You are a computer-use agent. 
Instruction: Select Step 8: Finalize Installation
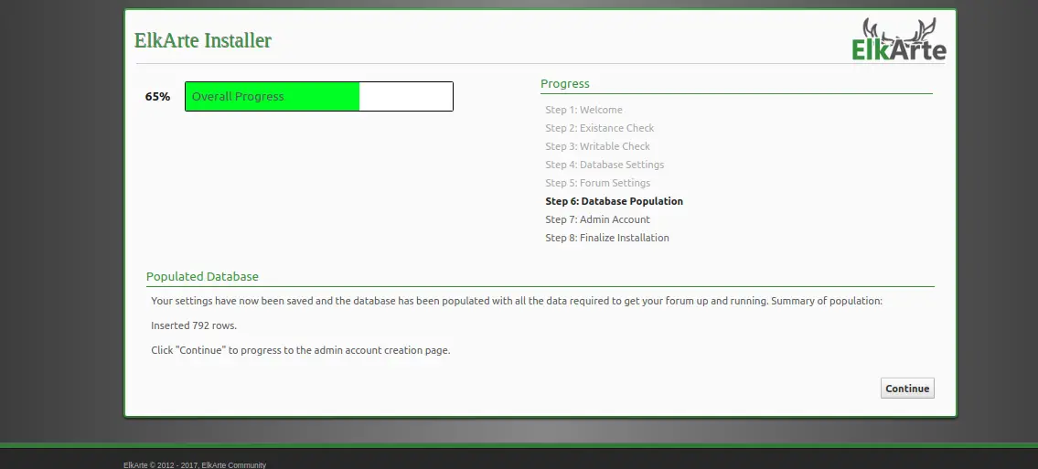click(607, 238)
